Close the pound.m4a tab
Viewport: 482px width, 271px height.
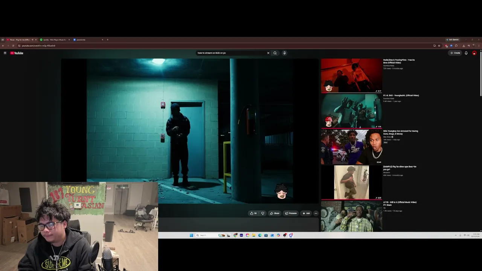click(102, 40)
